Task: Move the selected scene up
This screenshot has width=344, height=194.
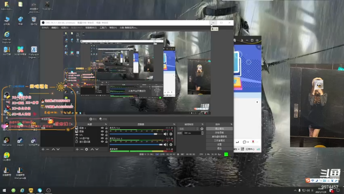Action: click(x=53, y=149)
